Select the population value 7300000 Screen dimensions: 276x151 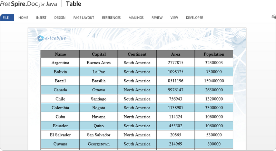click(214, 72)
